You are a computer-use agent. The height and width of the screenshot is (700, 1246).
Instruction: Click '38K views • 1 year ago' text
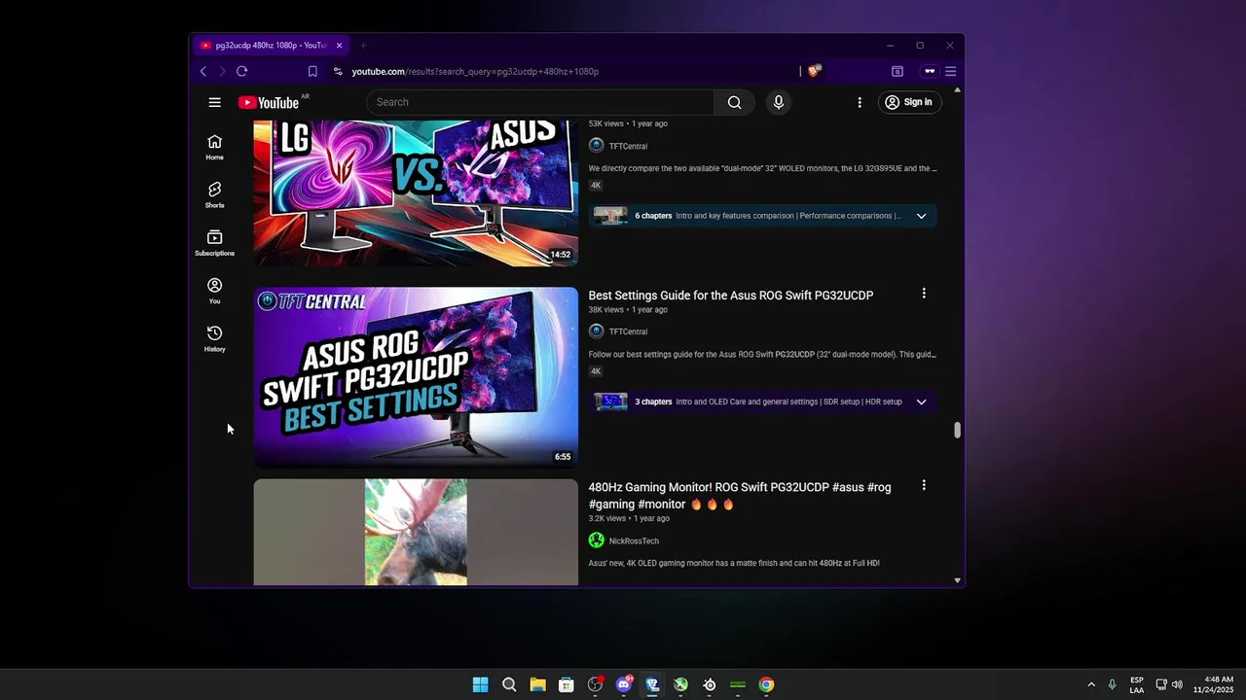click(628, 310)
